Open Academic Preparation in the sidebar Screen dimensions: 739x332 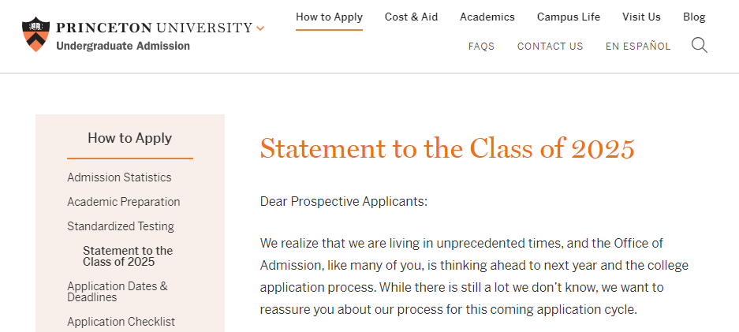coord(123,202)
